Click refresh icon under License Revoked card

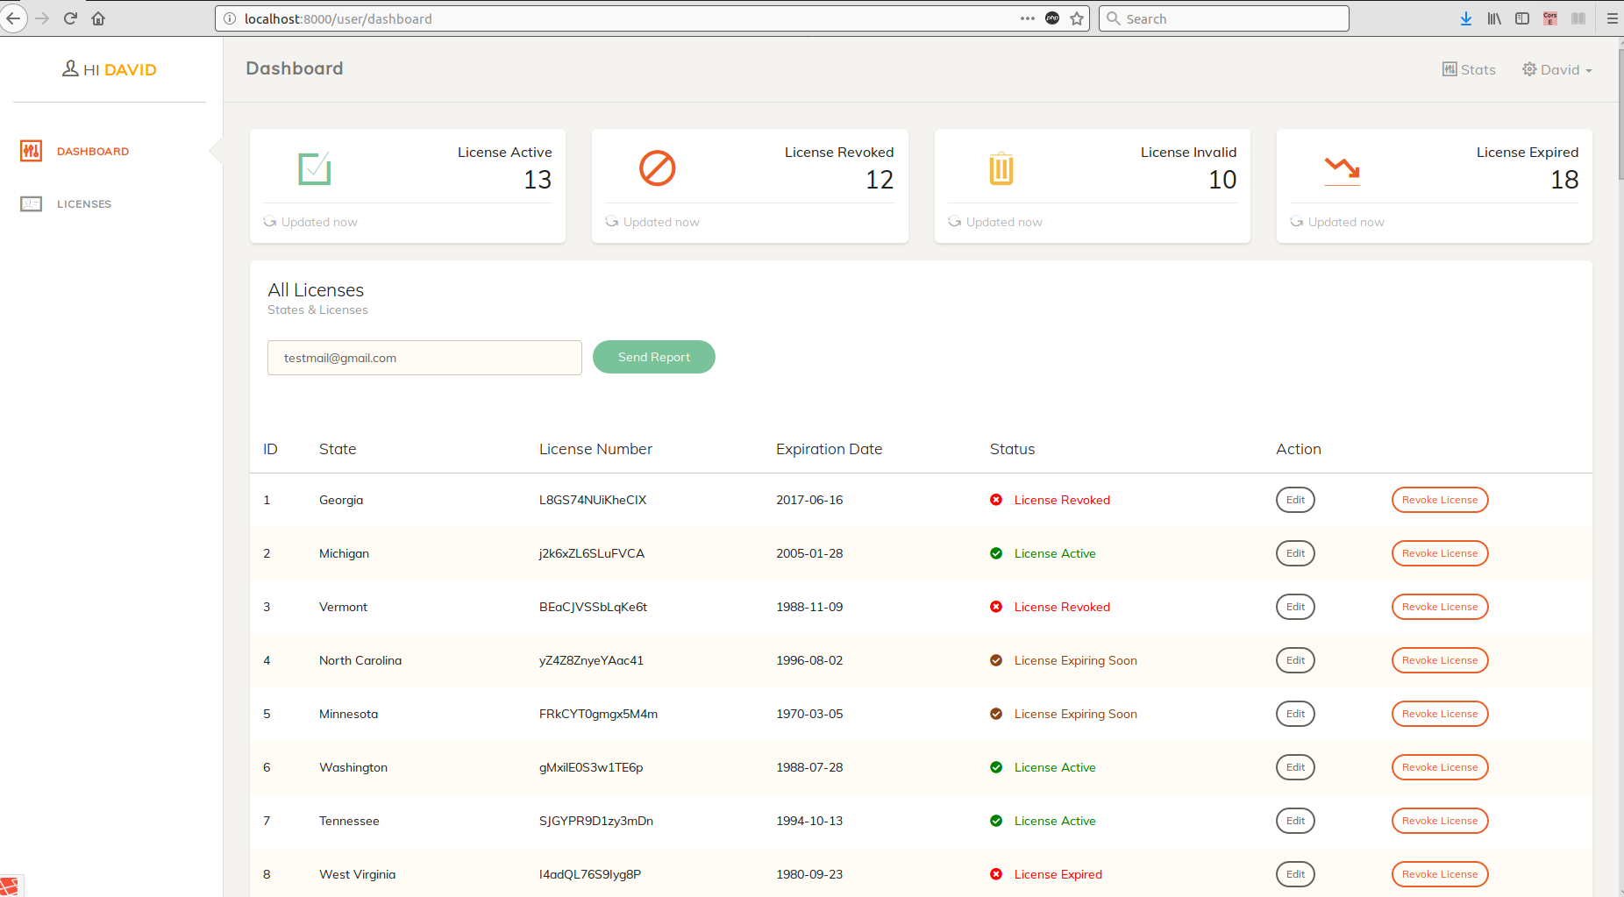612,221
